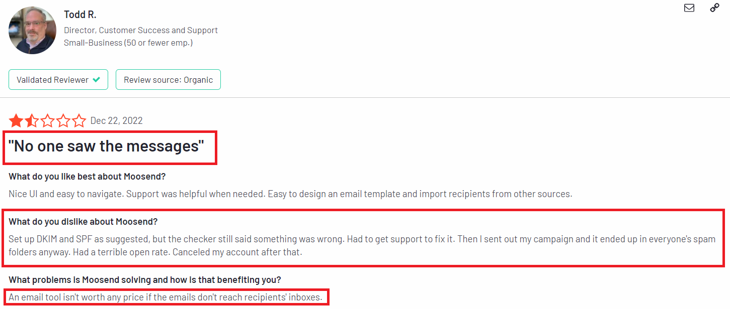Screen dimensions: 730x309
Task: Click the third empty rating star
Action: click(47, 121)
